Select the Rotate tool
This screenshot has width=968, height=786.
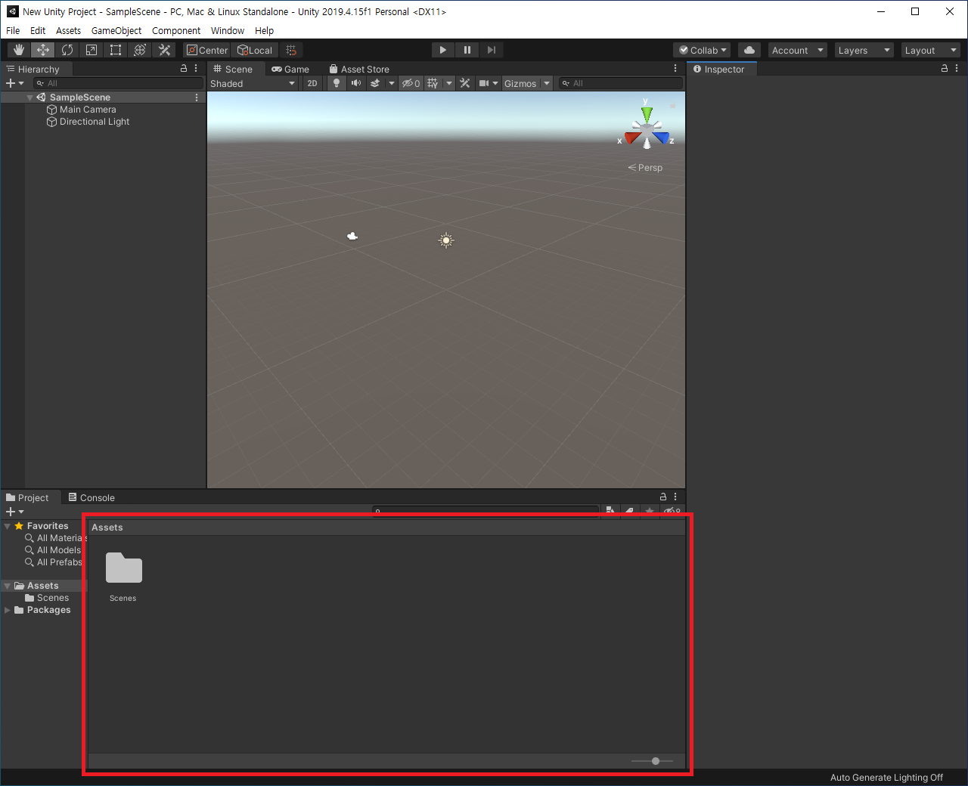pos(67,50)
